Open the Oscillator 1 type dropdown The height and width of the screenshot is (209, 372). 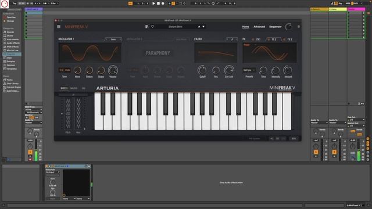coord(113,39)
